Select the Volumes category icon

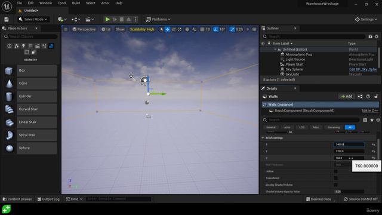(26, 52)
